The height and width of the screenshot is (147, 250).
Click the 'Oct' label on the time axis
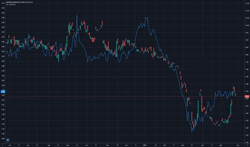87,145
